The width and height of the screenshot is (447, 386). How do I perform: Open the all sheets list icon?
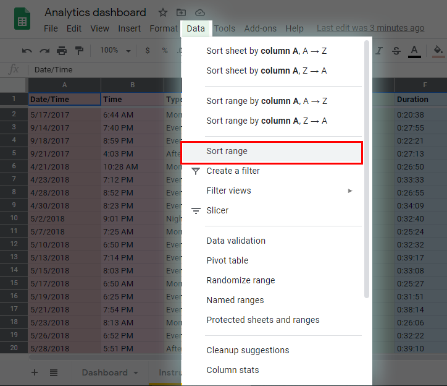pos(54,372)
